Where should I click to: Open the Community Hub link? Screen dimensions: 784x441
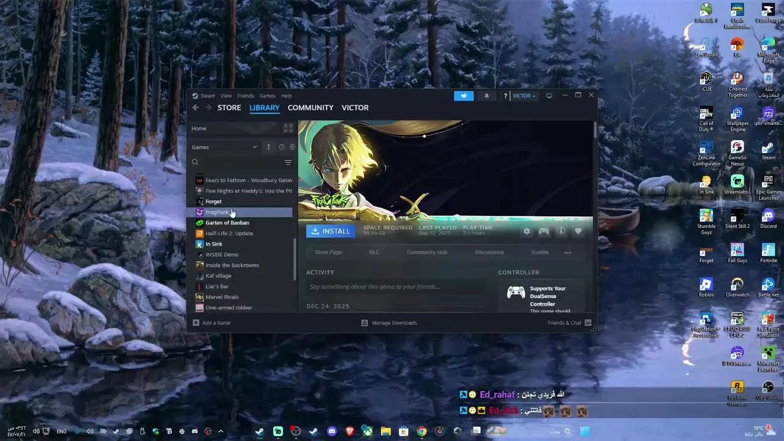coord(427,252)
